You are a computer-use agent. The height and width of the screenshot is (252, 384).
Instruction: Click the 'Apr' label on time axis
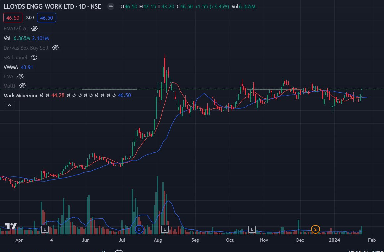tap(19, 240)
